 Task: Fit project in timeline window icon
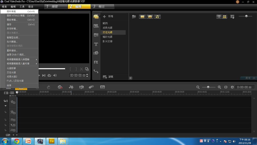pos(226,87)
